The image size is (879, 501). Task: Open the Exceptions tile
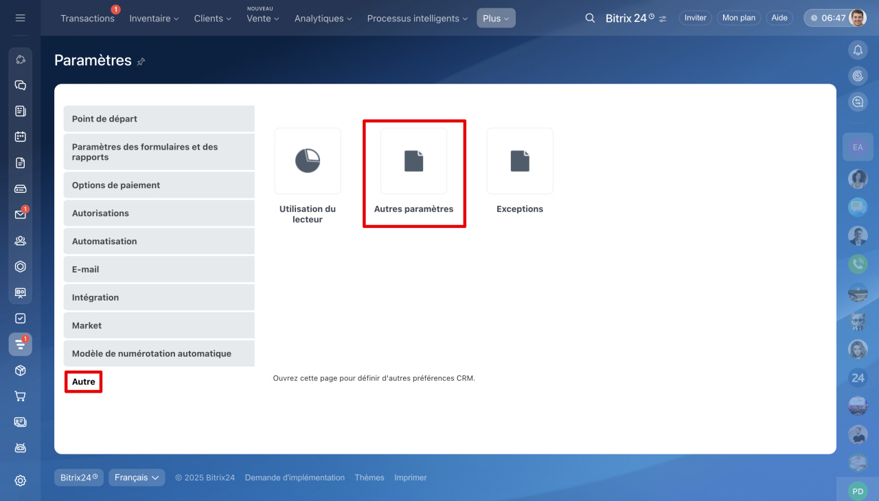tap(520, 161)
